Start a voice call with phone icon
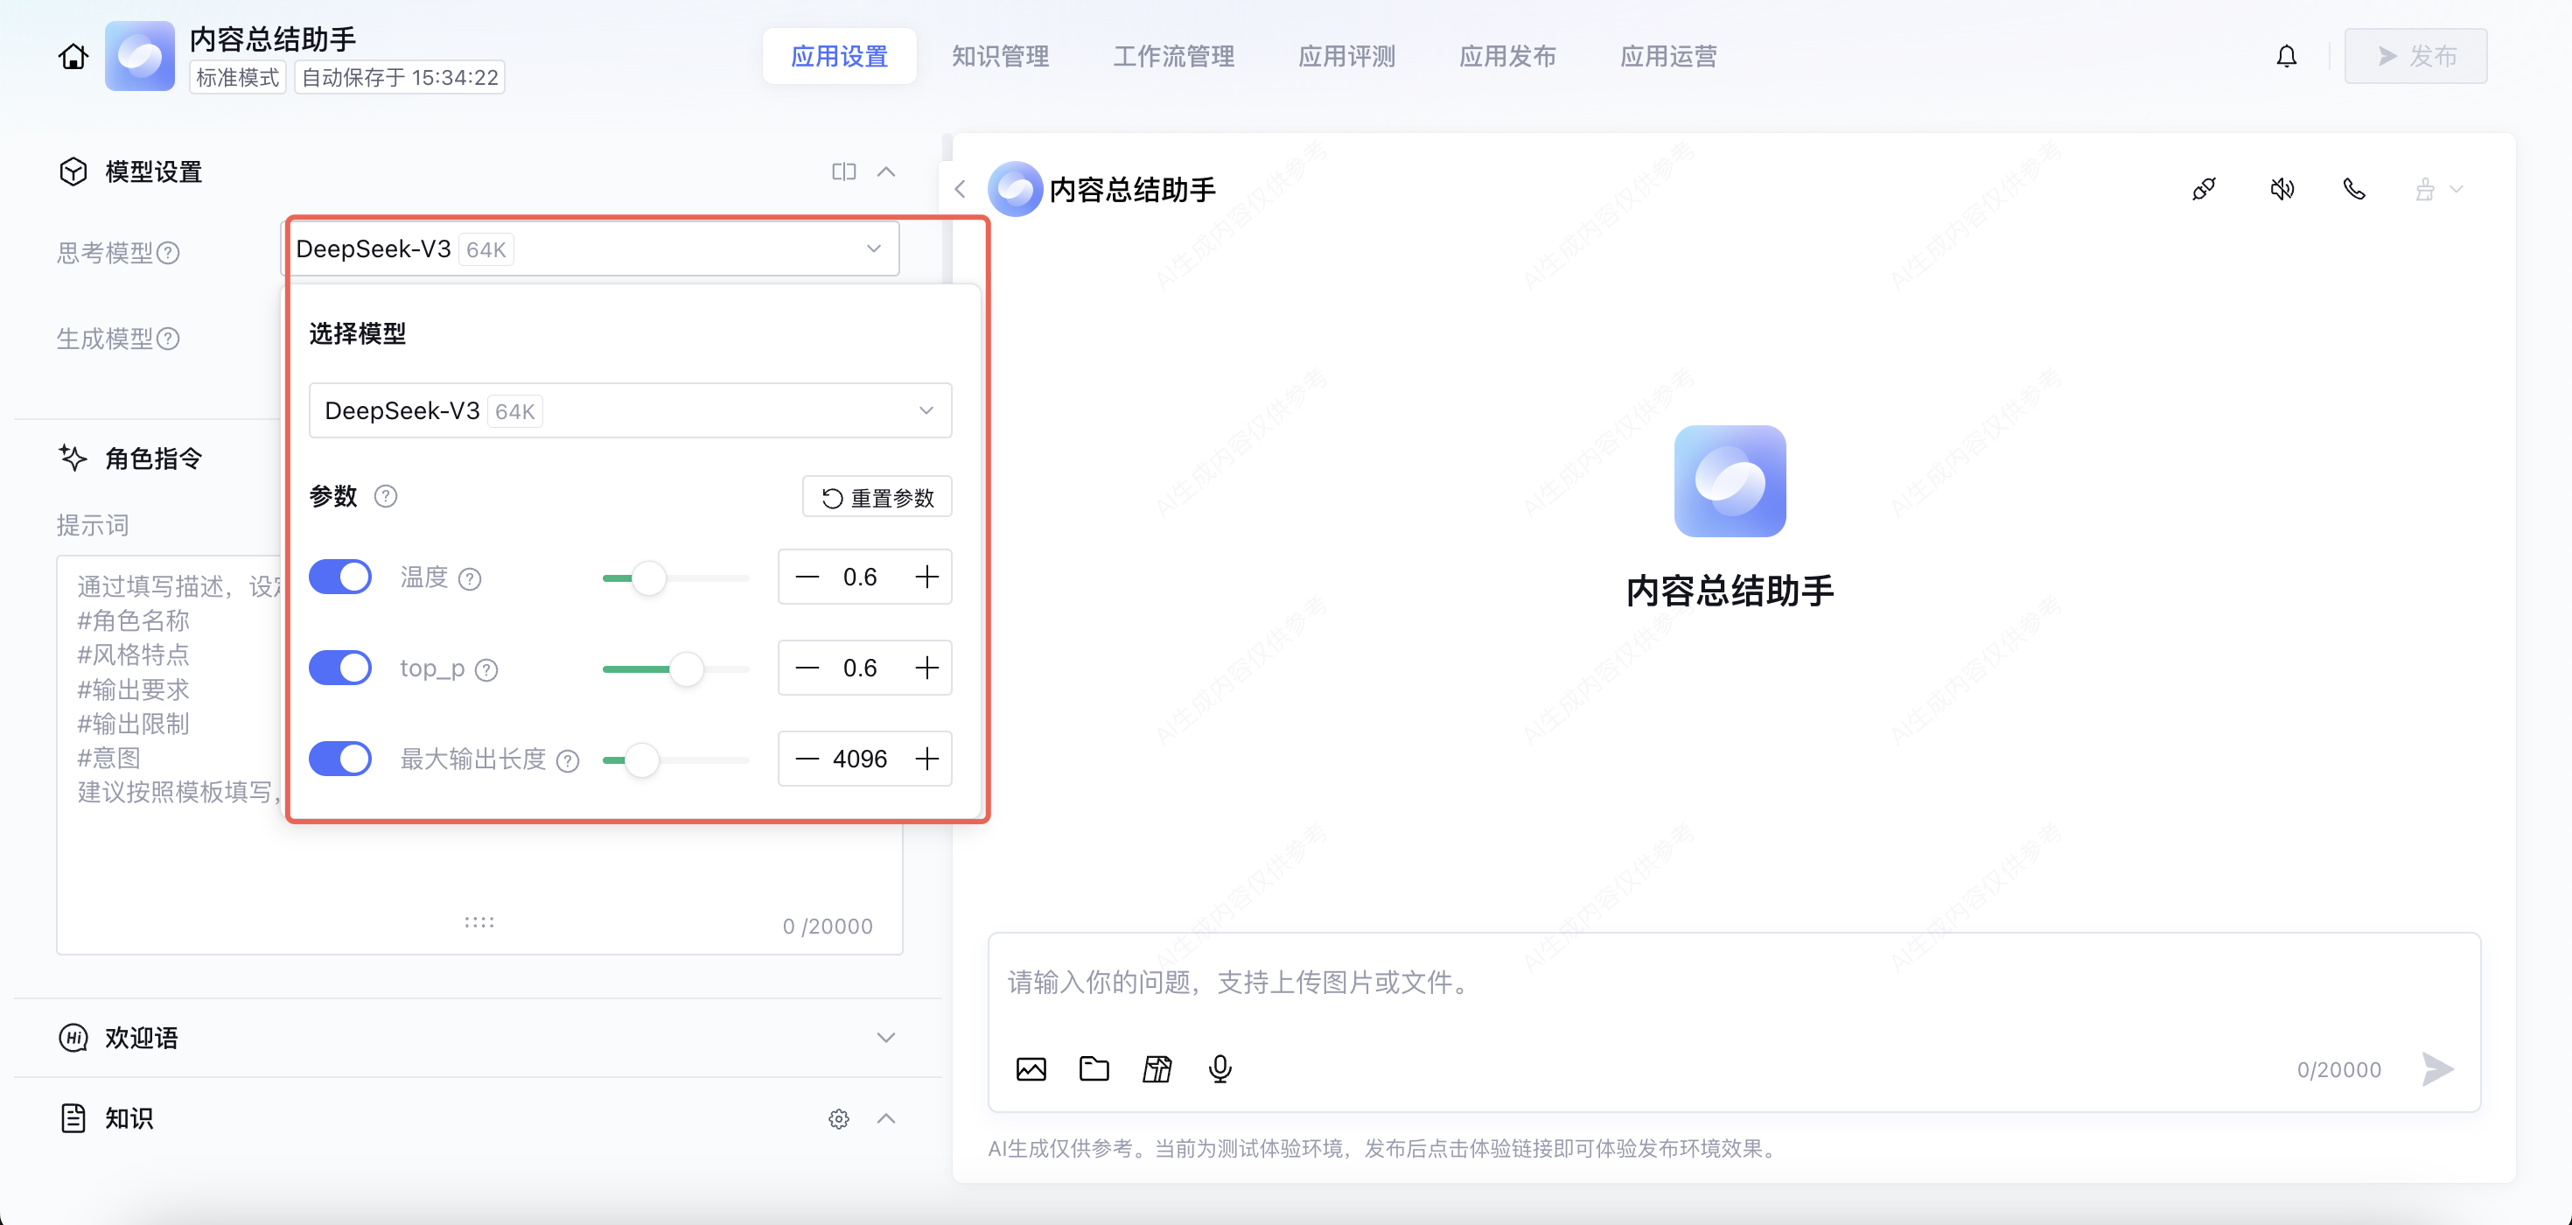This screenshot has height=1225, width=2572. point(2353,189)
